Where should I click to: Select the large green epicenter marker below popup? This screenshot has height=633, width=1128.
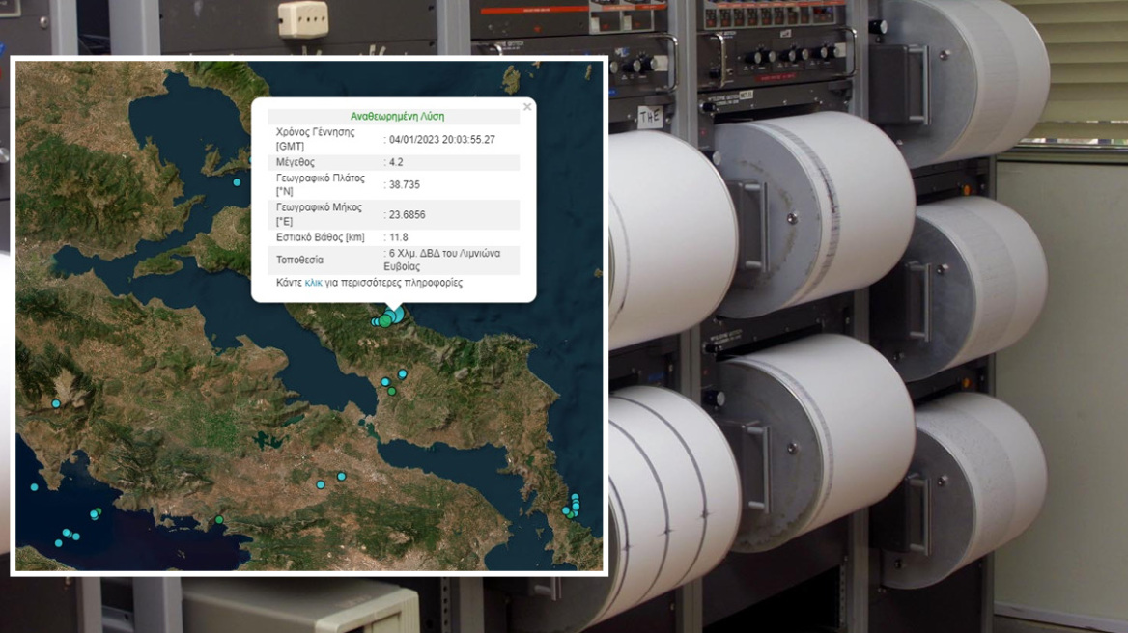[385, 320]
